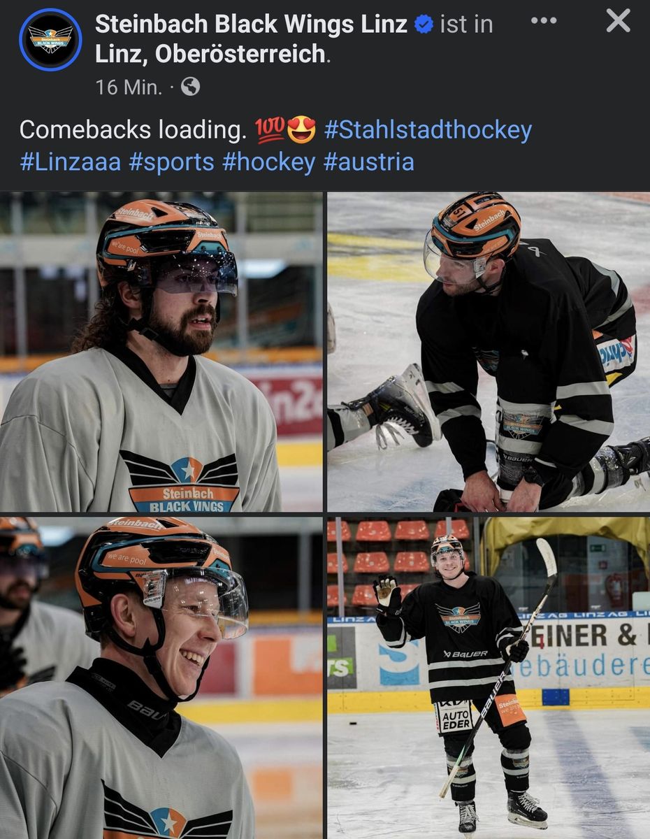This screenshot has height=839, width=650.
Task: Open the Black Wings Linz profile picture
Action: 50,40
